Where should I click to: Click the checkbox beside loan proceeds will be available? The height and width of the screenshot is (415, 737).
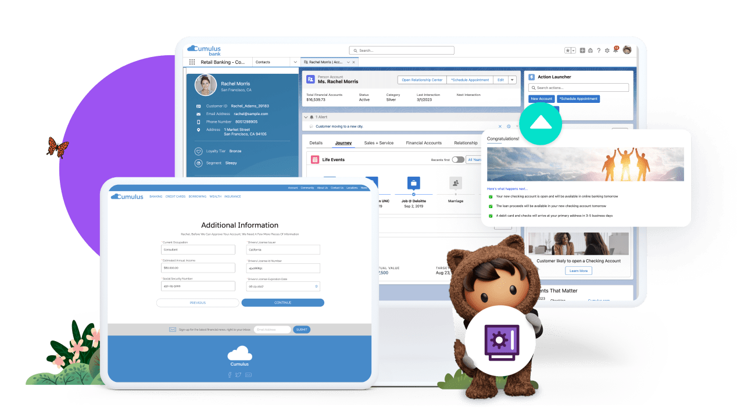(491, 206)
